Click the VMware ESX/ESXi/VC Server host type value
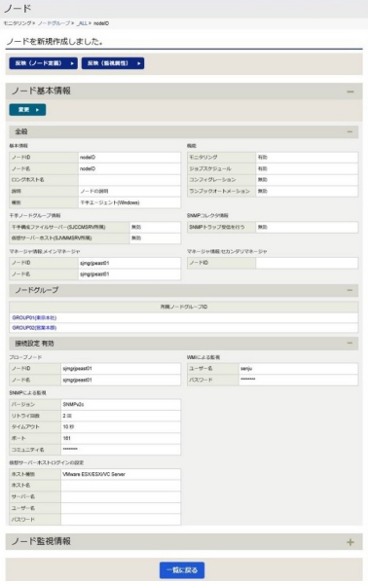The height and width of the screenshot is (584, 368). (93, 474)
